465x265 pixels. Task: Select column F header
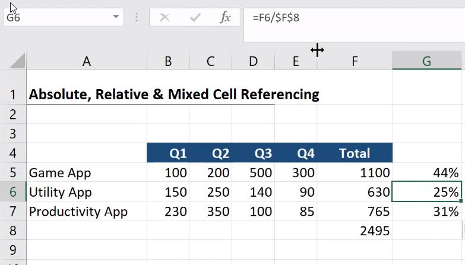pyautogui.click(x=355, y=61)
